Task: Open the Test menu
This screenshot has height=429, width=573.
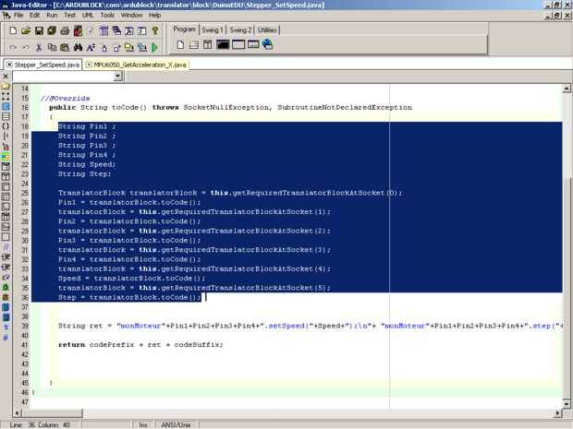Action: [70, 16]
